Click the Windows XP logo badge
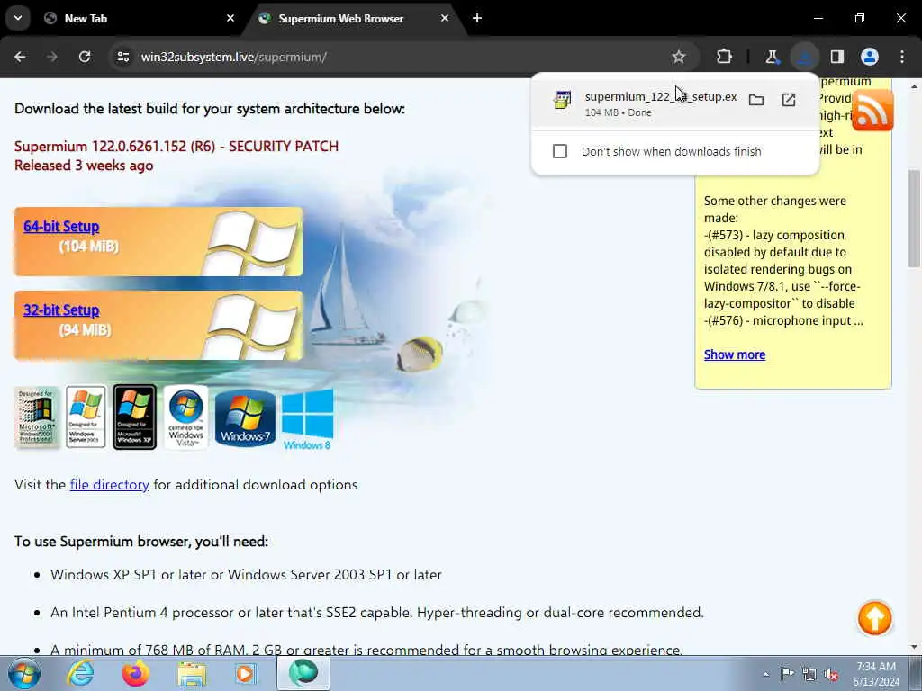Viewport: 922px width, 691px height. 135,417
